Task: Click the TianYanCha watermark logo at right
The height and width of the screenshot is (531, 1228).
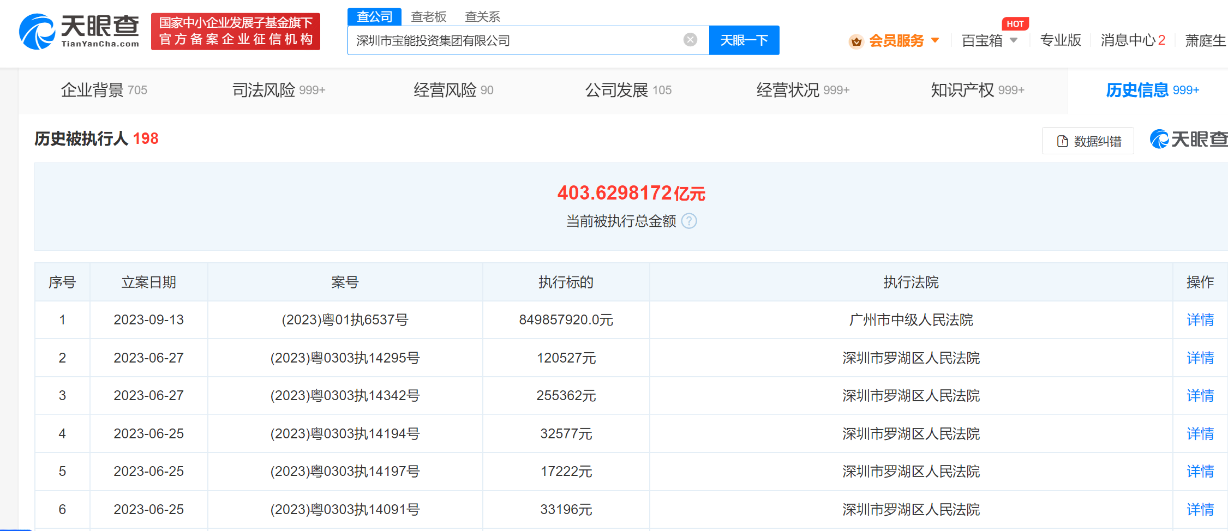Action: coord(1188,139)
